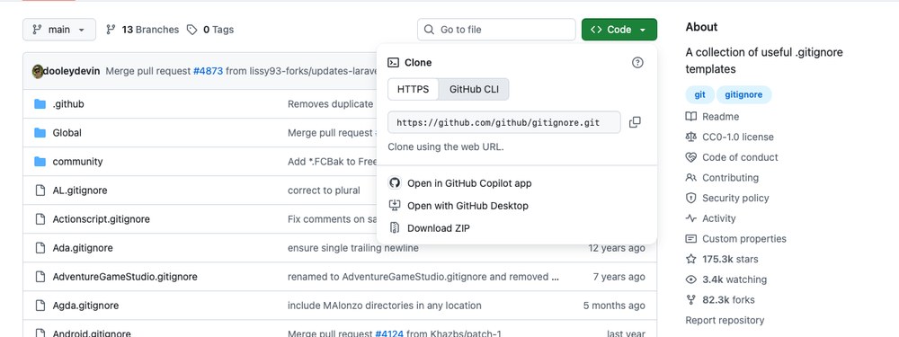Open the clone help question-mark icon

(x=637, y=63)
